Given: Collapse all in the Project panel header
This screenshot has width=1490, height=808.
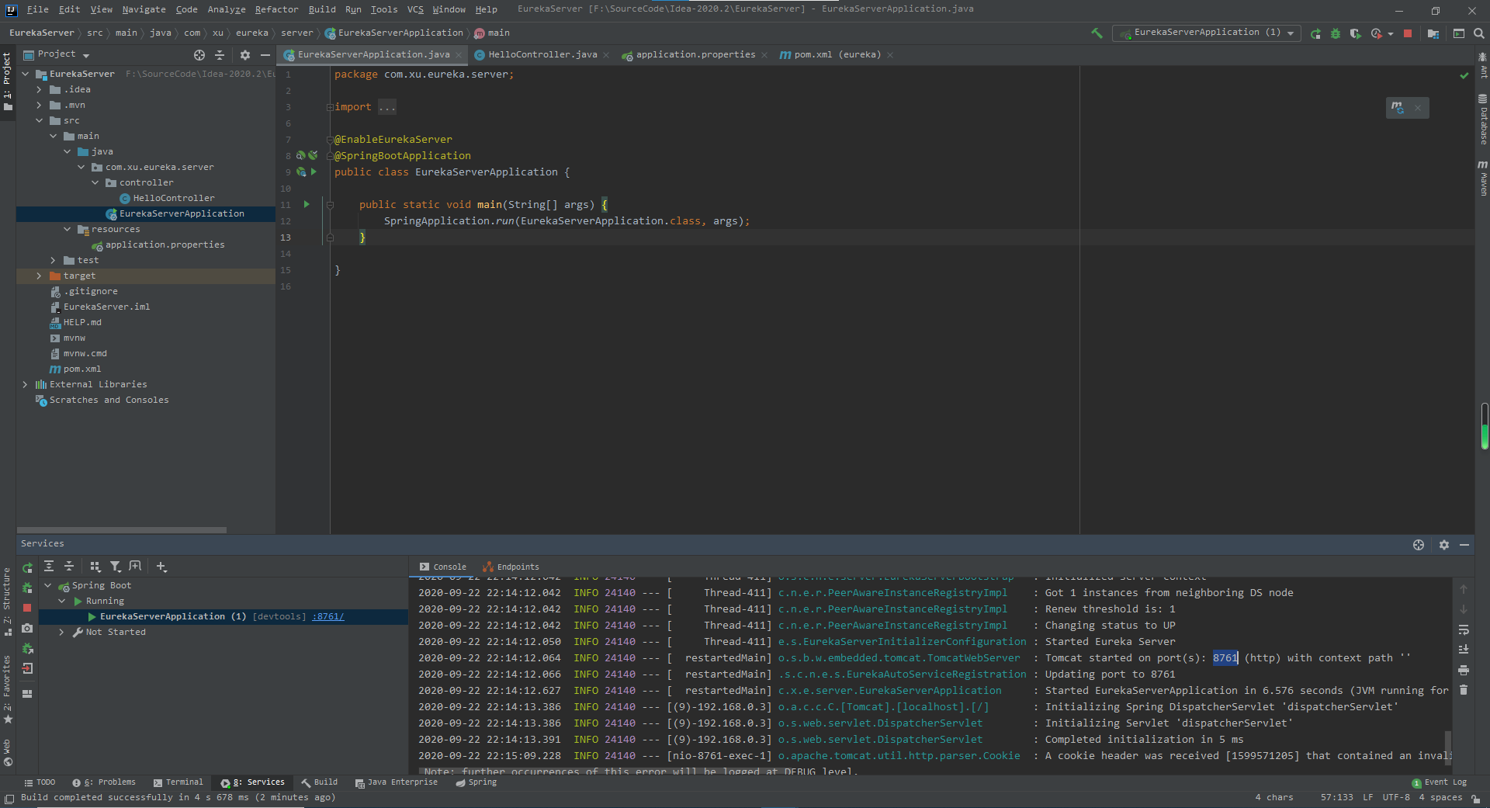Looking at the screenshot, I should [220, 55].
